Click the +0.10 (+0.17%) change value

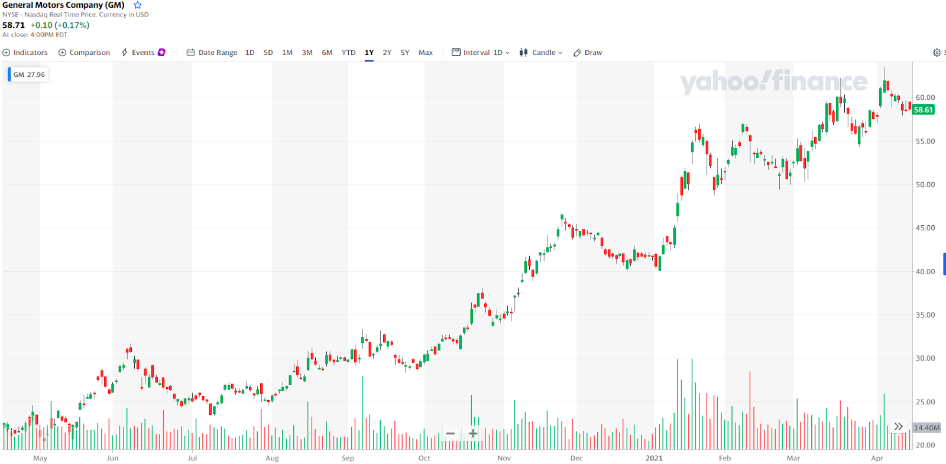pyautogui.click(x=60, y=25)
